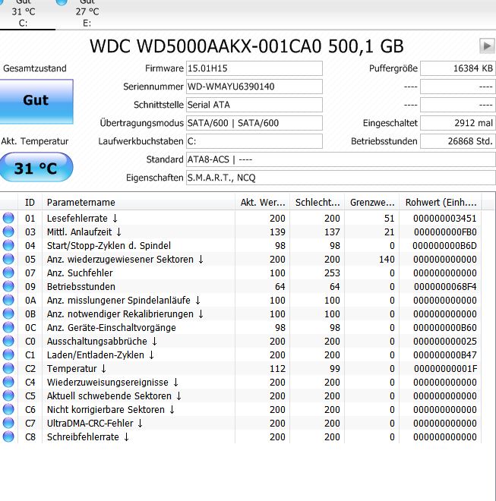
Task: Click status orb of Laden/Entladen-Zyklen row
Action: click(x=8, y=354)
